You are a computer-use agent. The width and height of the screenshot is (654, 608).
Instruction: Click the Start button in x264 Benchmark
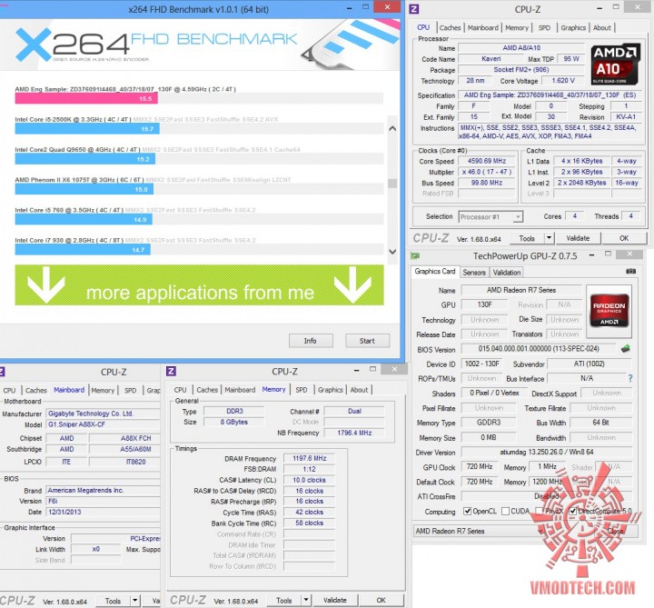click(x=367, y=341)
